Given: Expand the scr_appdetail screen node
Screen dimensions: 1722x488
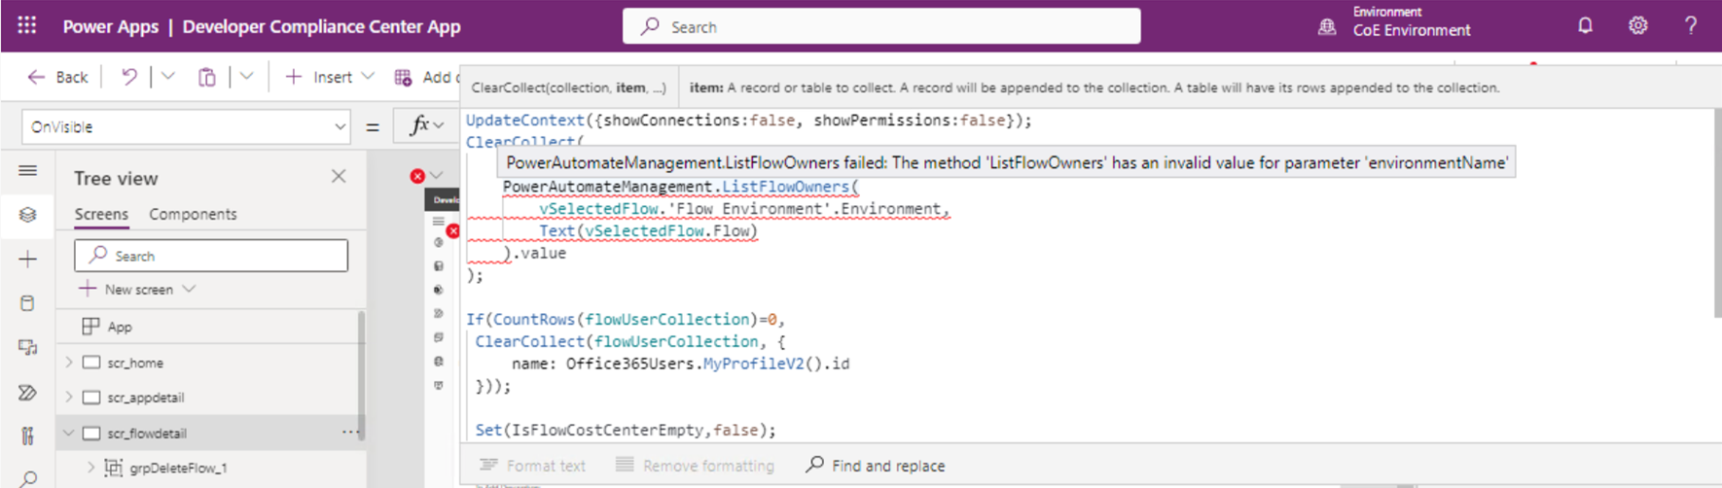Looking at the screenshot, I should pos(69,397).
